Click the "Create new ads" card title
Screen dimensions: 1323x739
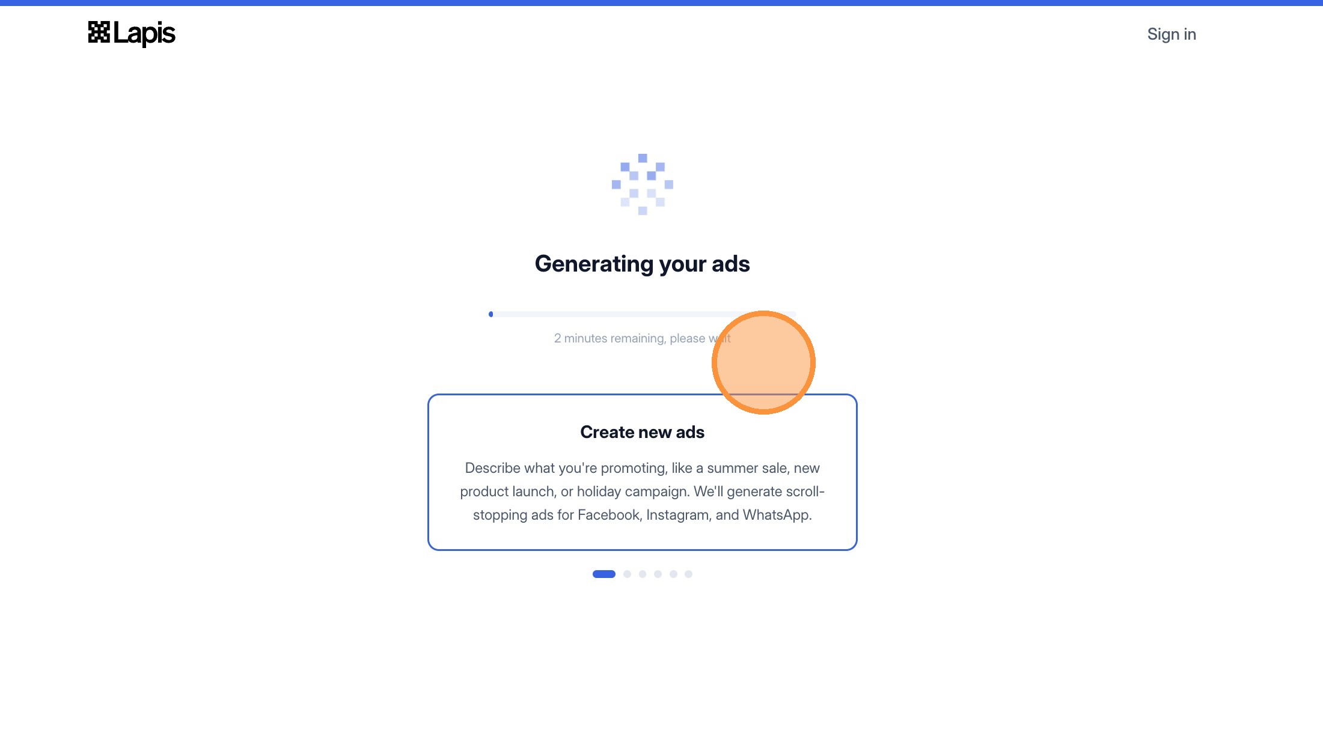point(642,432)
